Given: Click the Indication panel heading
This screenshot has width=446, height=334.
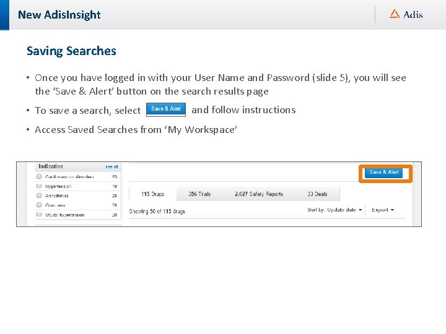Looking at the screenshot, I should 51,166.
